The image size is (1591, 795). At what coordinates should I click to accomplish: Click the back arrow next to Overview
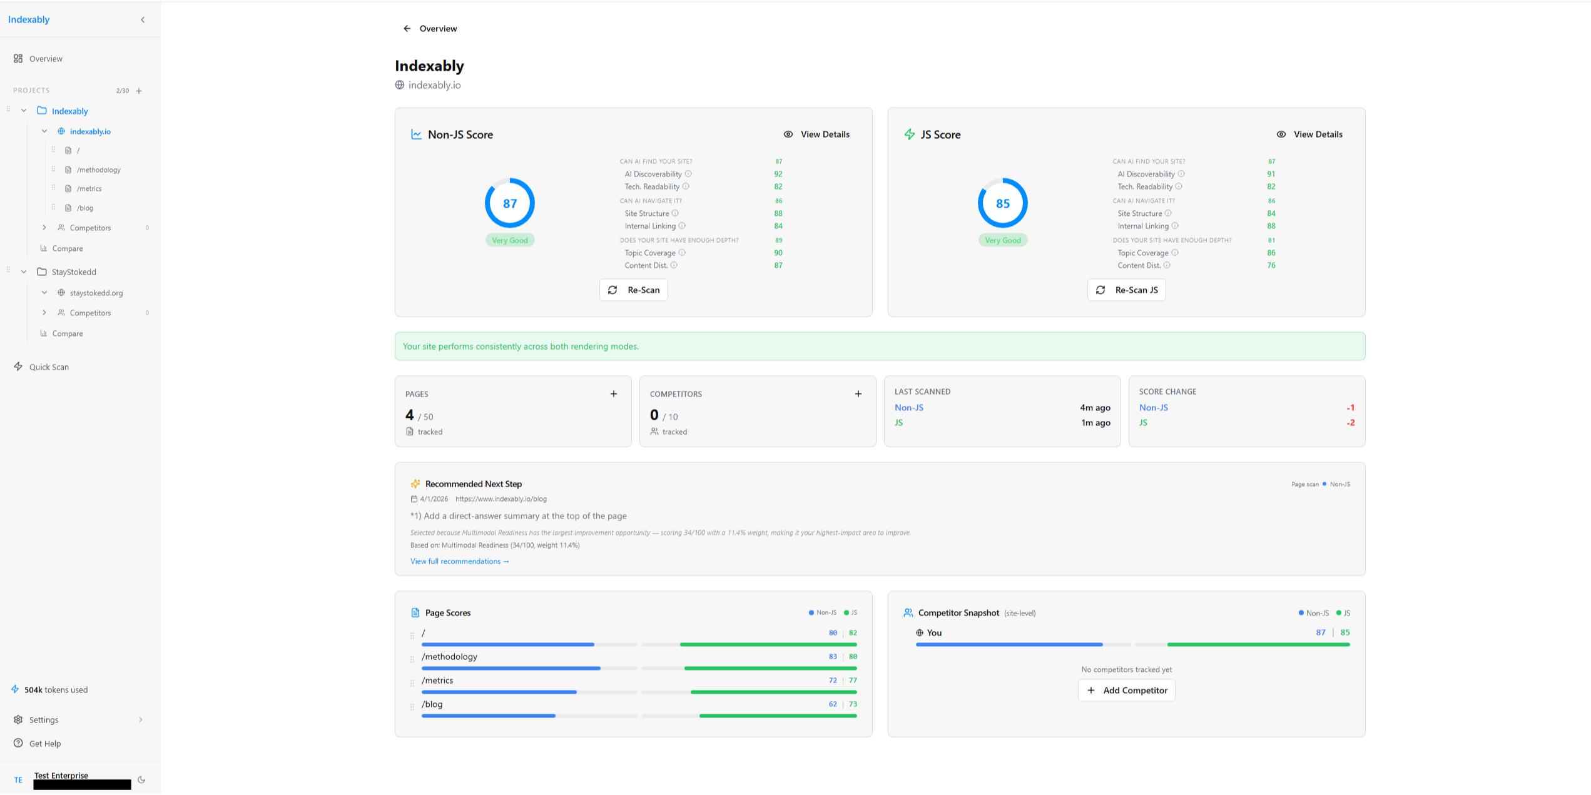pyautogui.click(x=407, y=29)
